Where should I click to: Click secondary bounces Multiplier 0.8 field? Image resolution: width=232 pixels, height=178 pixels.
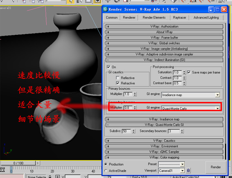coord(128,108)
